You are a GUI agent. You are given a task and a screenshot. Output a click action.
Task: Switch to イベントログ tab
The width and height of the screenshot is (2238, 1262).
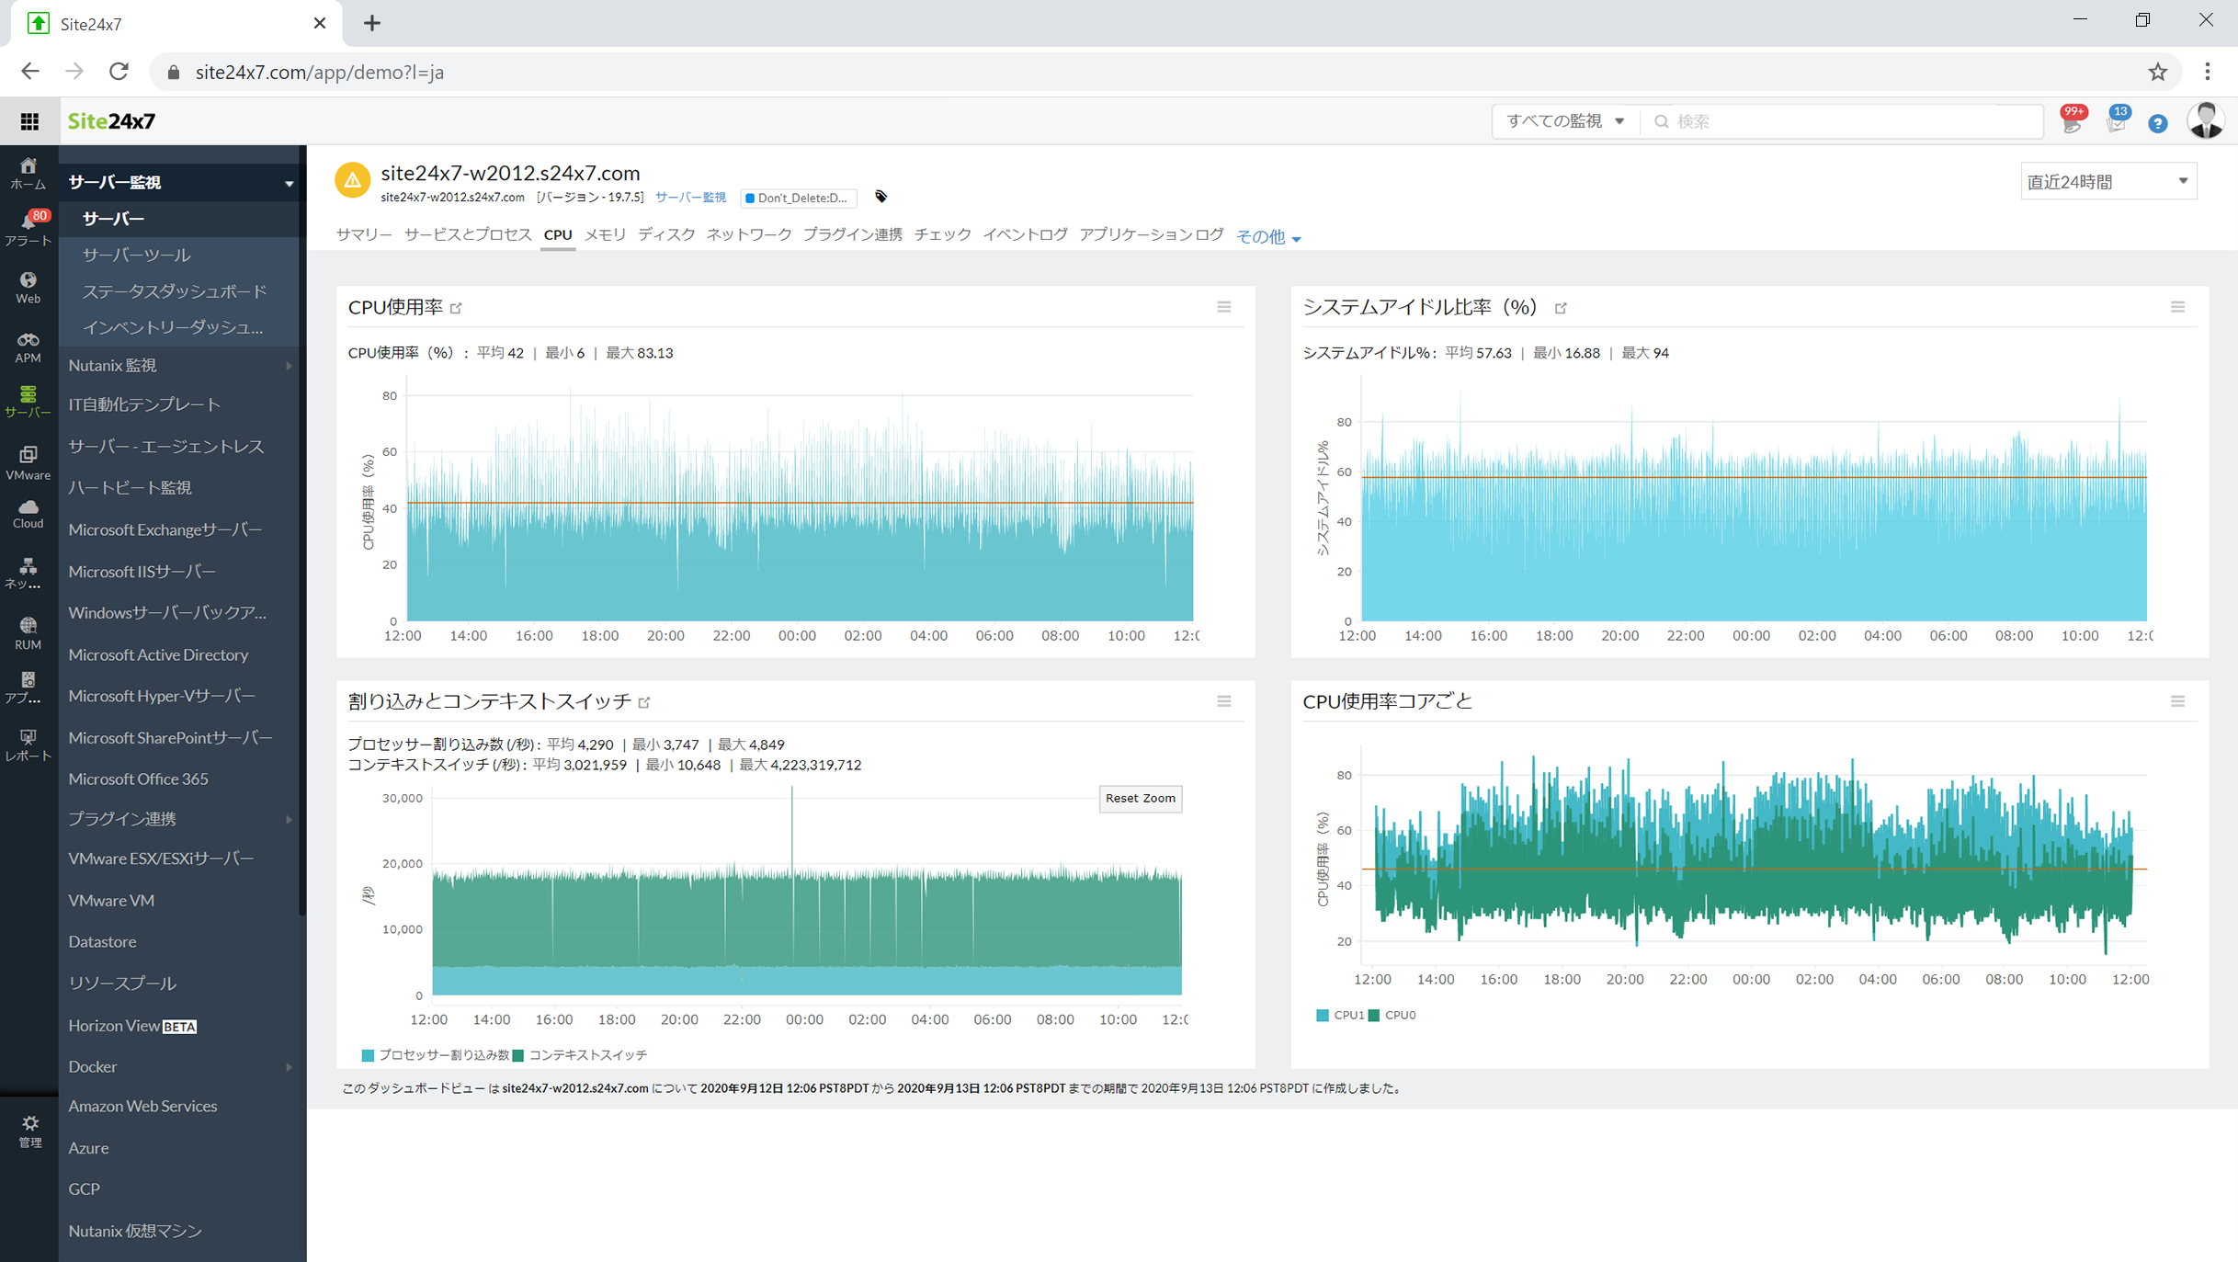coord(1025,235)
